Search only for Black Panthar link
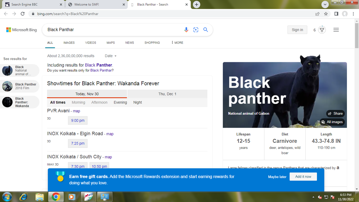Image resolution: width=359 pixels, height=202 pixels. [x=101, y=70]
